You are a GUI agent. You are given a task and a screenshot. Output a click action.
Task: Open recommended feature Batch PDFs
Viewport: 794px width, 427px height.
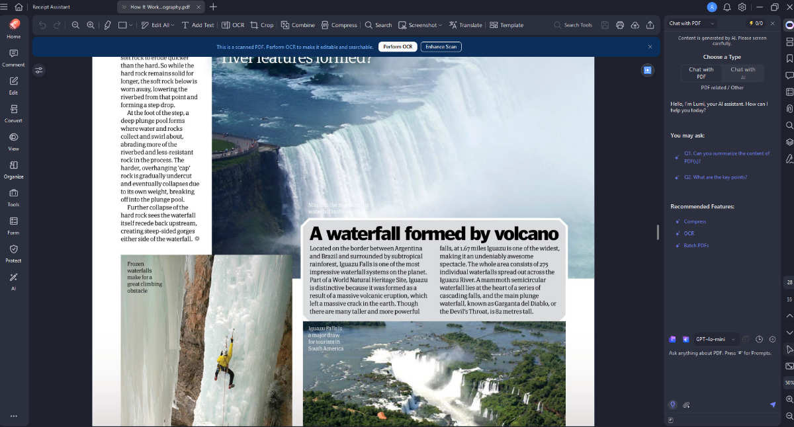[696, 245]
